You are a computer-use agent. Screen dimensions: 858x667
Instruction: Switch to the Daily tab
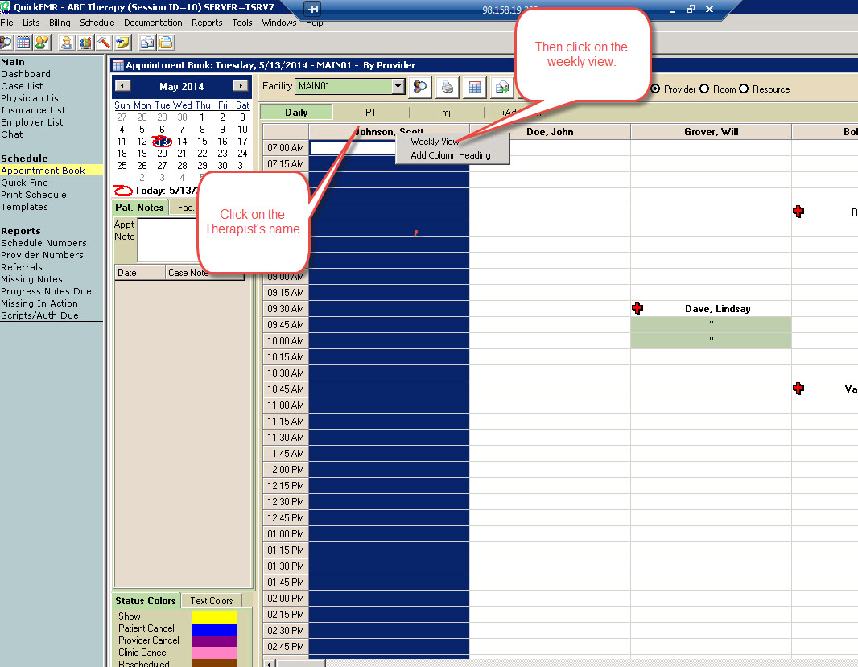tap(296, 112)
